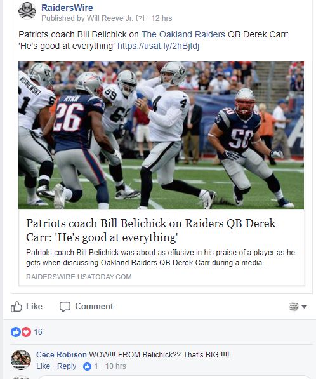Image resolution: width=316 pixels, height=379 pixels.
Task: Click Cece Robison's profile picture
Action: [x=21, y=360]
